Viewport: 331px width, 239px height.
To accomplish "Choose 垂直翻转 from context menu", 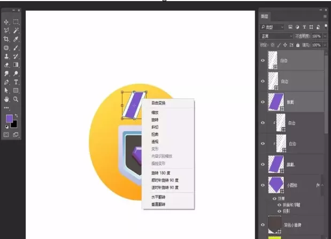I will [x=158, y=204].
